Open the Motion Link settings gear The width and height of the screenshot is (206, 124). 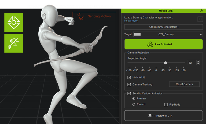pyautogui.click(x=200, y=19)
